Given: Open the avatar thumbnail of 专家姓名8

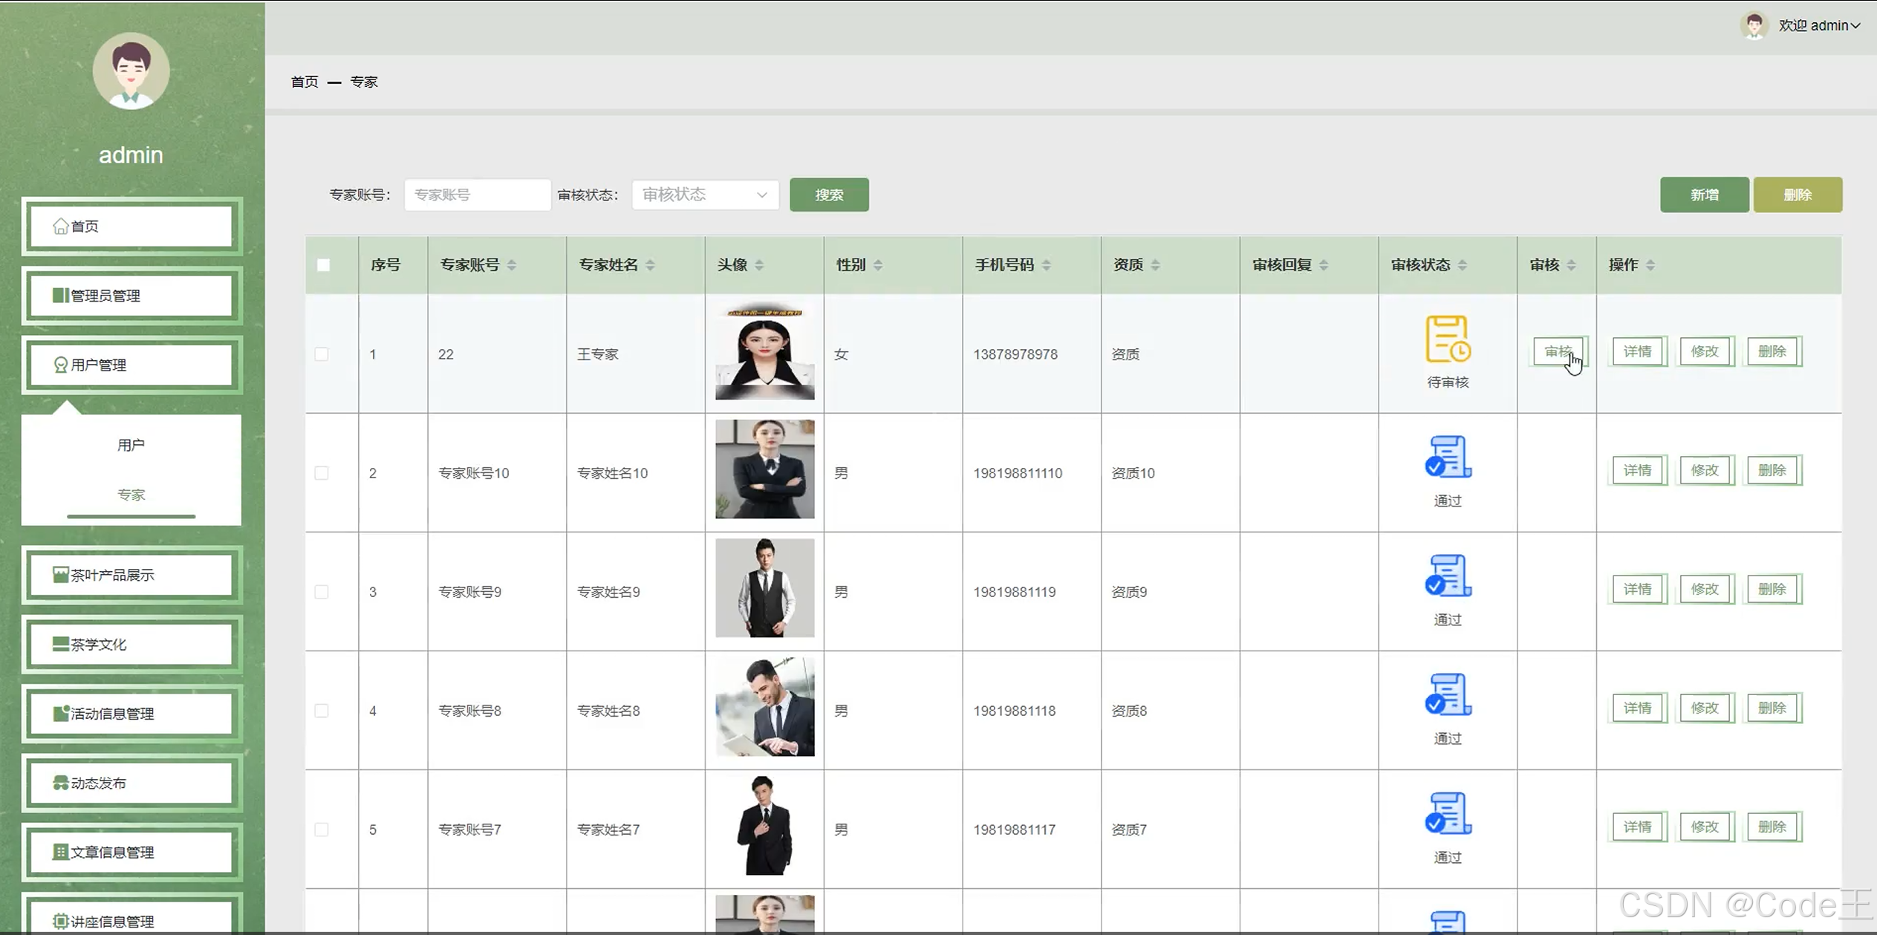Looking at the screenshot, I should click(x=764, y=706).
